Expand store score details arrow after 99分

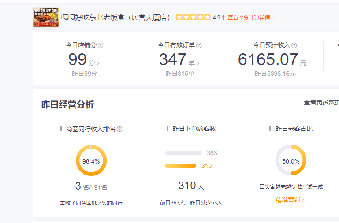pyautogui.click(x=97, y=63)
